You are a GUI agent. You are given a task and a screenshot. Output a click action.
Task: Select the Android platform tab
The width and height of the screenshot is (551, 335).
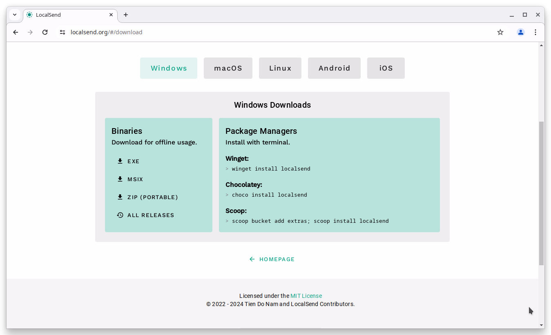pyautogui.click(x=334, y=68)
